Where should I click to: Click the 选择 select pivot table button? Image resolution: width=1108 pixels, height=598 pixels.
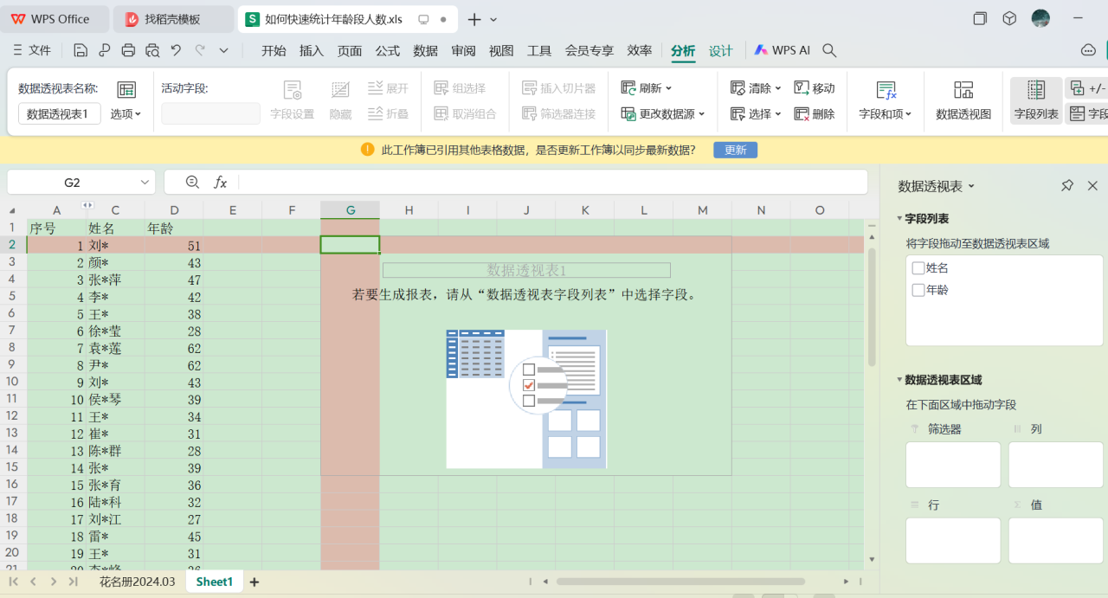coord(756,113)
